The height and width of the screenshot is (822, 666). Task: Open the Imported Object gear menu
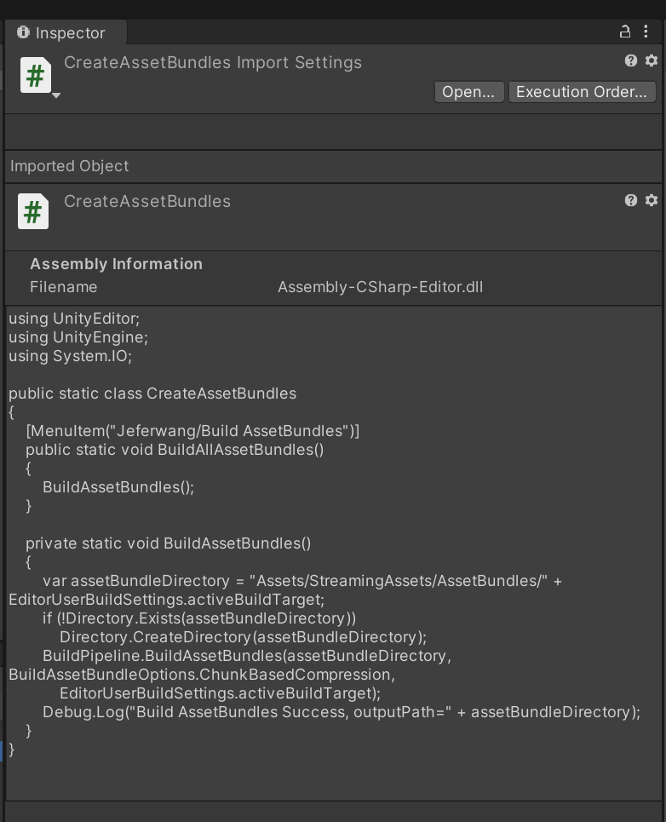[x=652, y=200]
